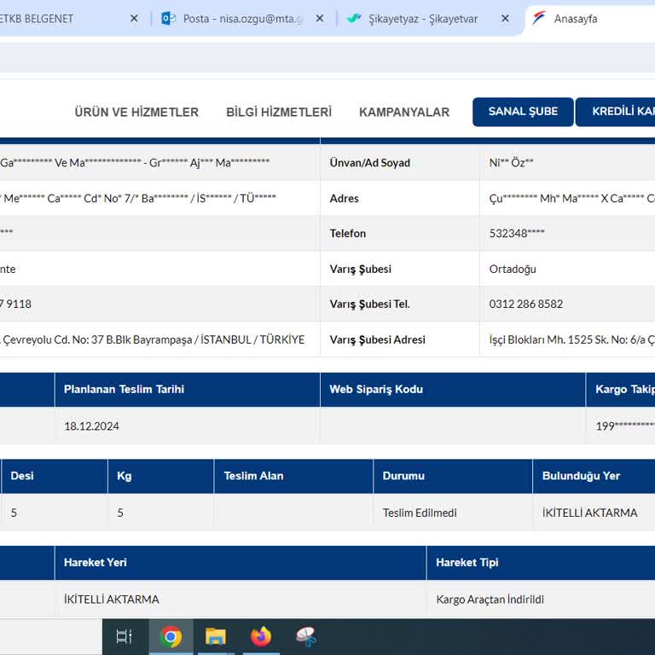The image size is (655, 655).
Task: Select planned delivery date 18.12.2024
Action: (x=91, y=426)
